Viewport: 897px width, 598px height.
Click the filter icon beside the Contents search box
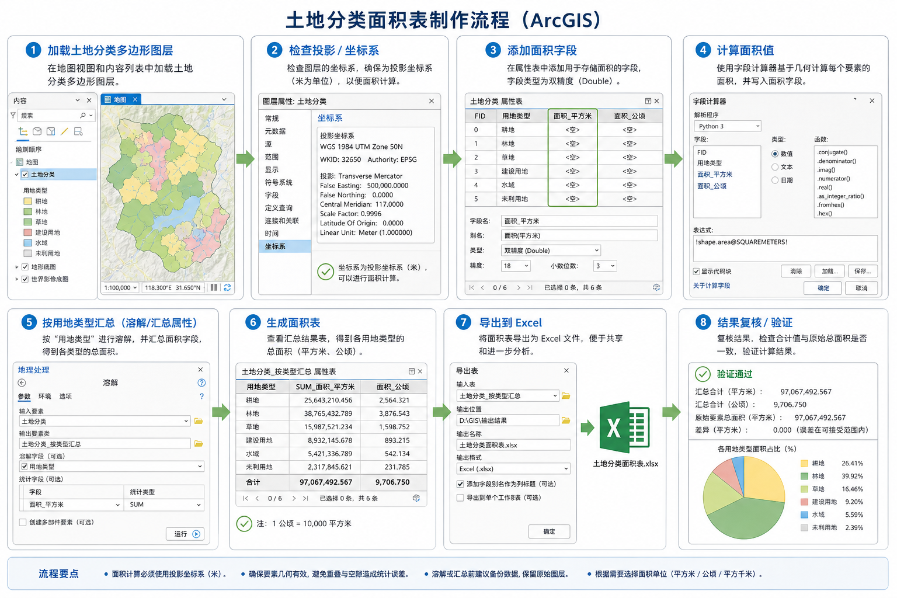click(13, 116)
